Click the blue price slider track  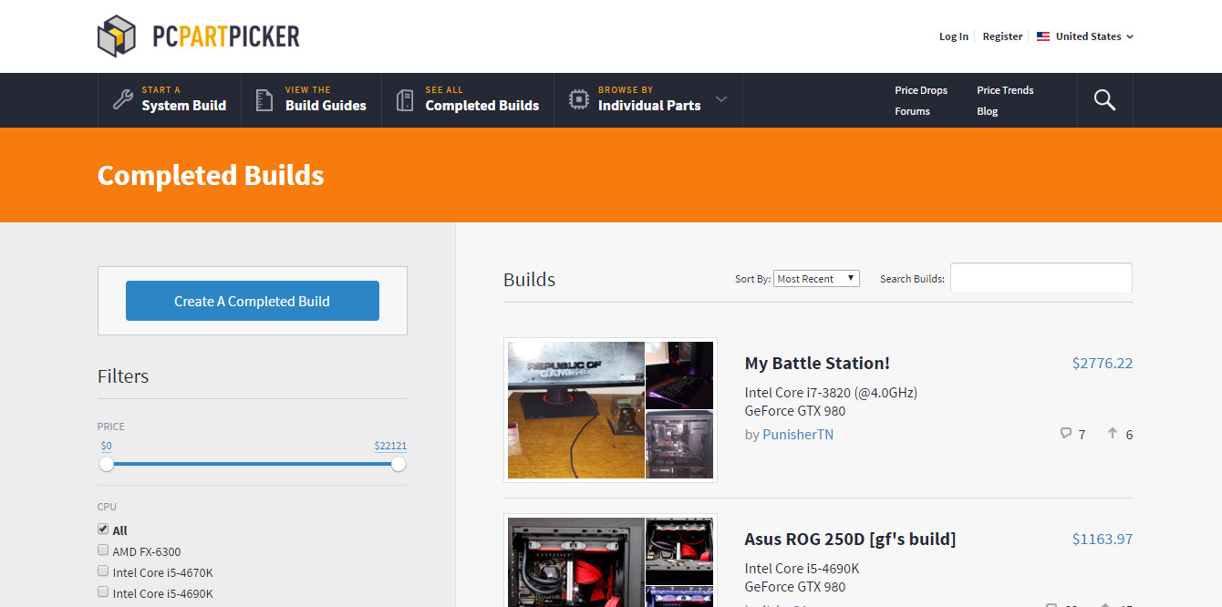tap(253, 464)
